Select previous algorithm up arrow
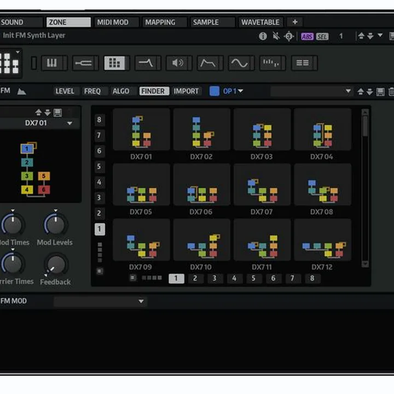This screenshot has width=394, height=394. [38, 112]
